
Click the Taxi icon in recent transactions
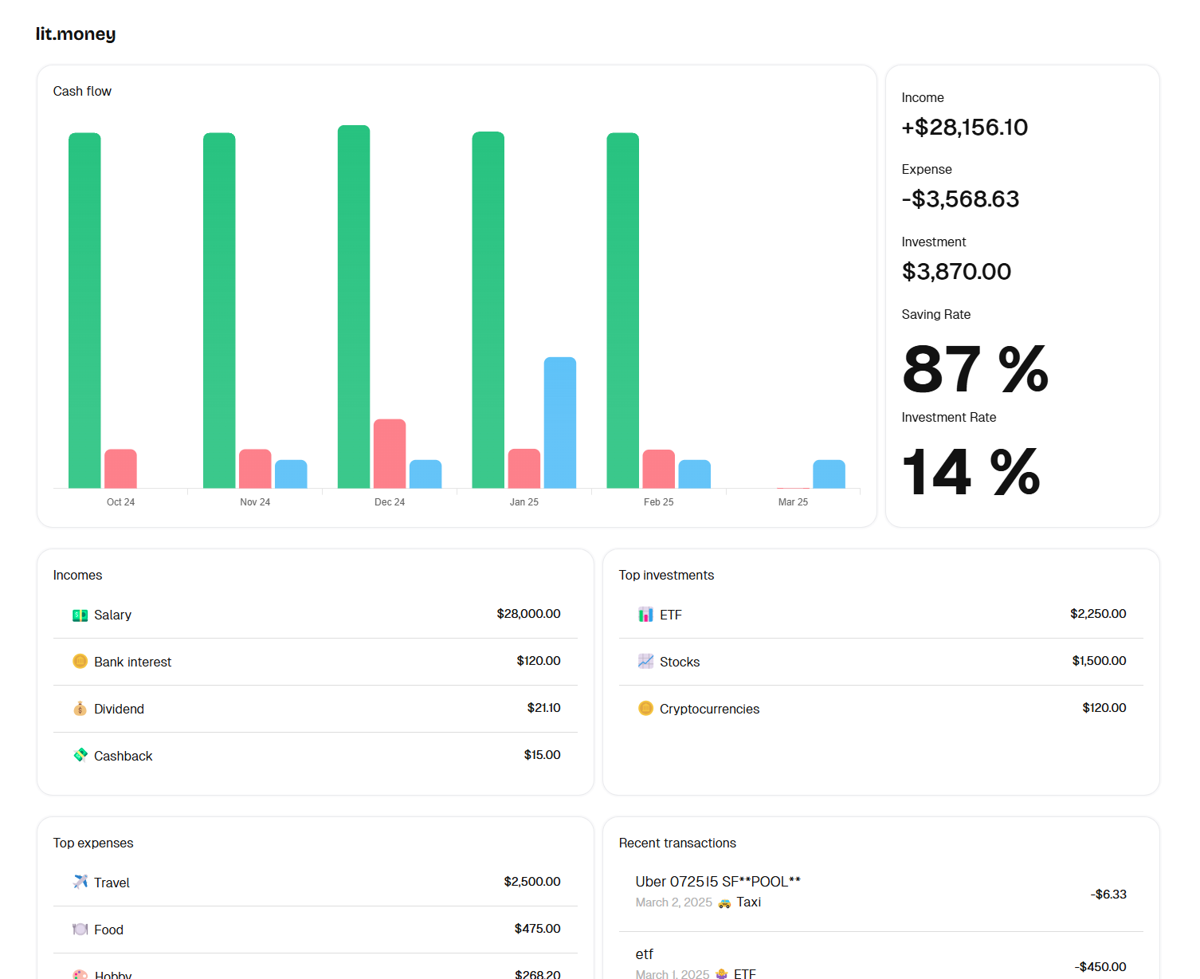click(724, 903)
